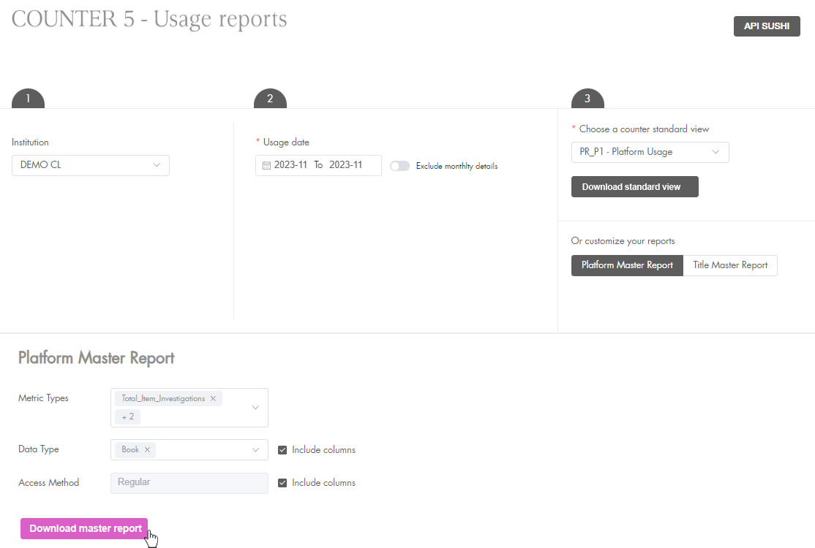Click Download standard view button
Image resolution: width=815 pixels, height=548 pixels.
[634, 187]
